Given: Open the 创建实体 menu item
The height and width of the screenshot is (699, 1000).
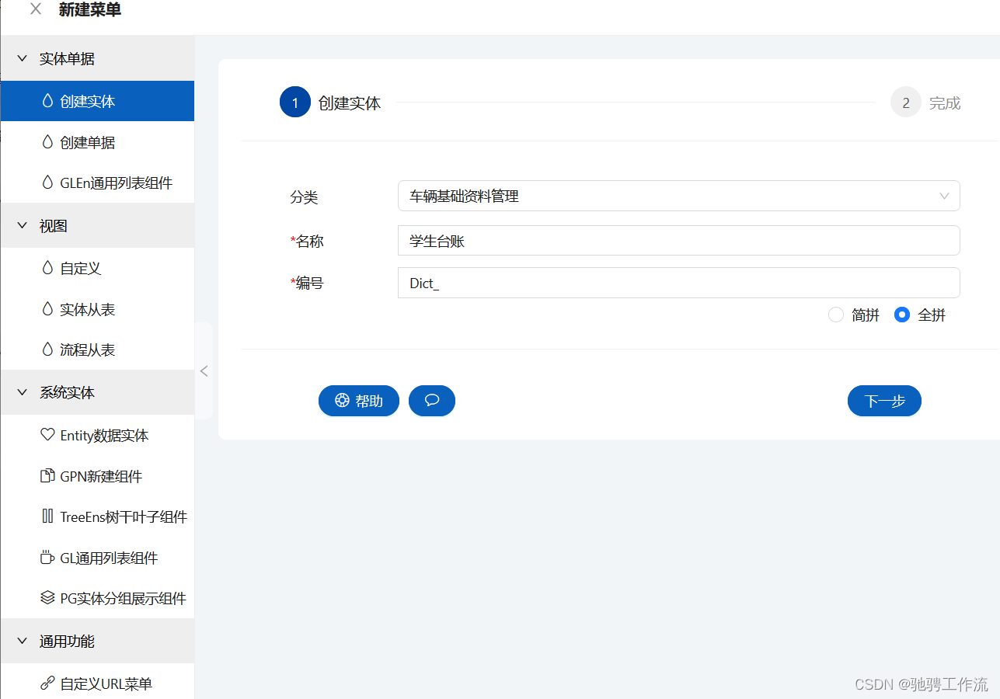Looking at the screenshot, I should (x=97, y=101).
